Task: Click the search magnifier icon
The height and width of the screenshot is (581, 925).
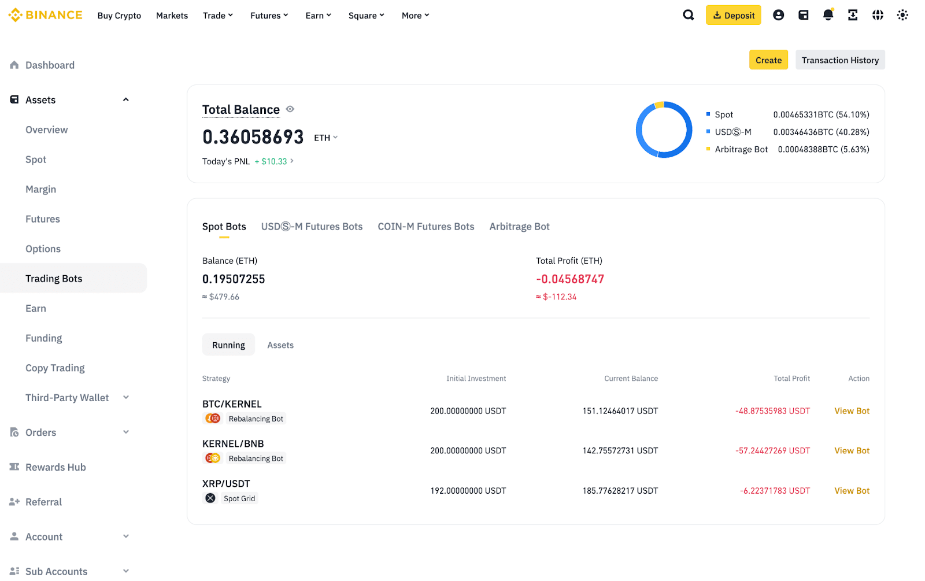Action: (x=688, y=15)
